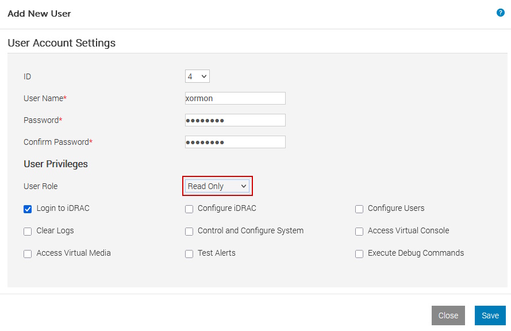This screenshot has width=511, height=331.
Task: Expand the User Role dropdown
Action: (x=217, y=186)
